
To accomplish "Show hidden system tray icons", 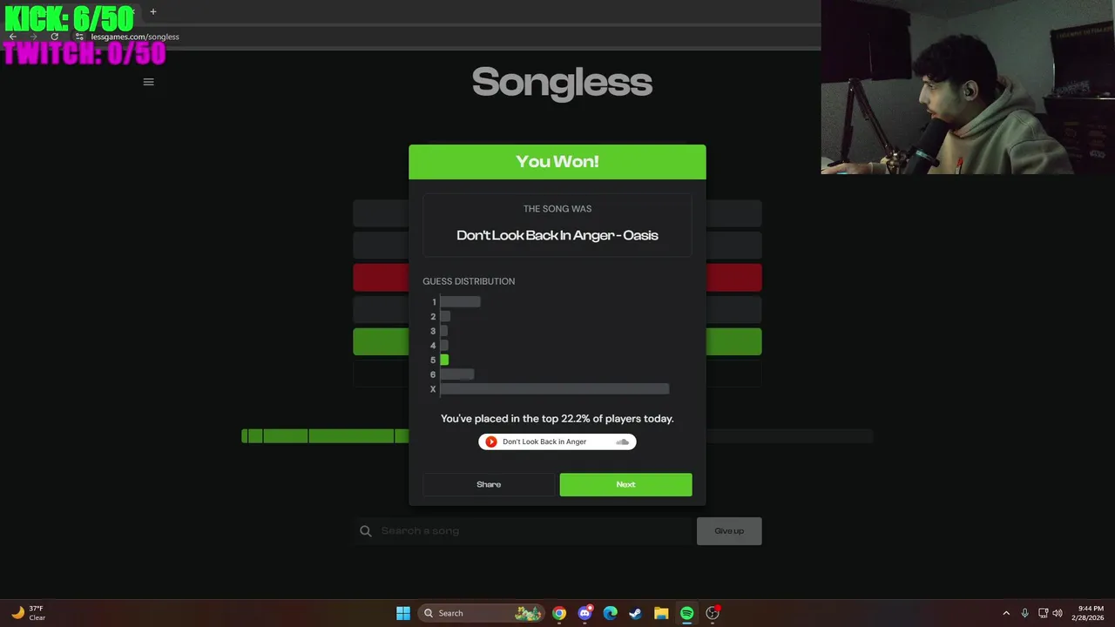I will pyautogui.click(x=1006, y=613).
